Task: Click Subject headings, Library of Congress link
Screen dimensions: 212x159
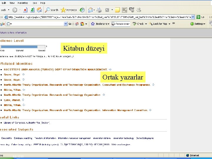Action: tap(85, 144)
